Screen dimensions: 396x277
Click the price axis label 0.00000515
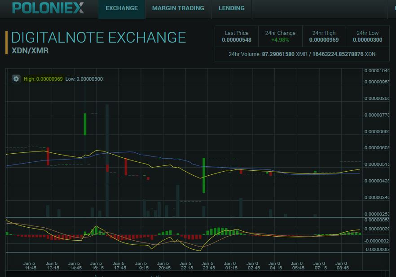coord(377,164)
